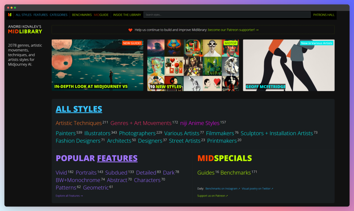Open ALL STYLES in top navigation
Image resolution: width=354 pixels, height=211 pixels.
point(24,15)
